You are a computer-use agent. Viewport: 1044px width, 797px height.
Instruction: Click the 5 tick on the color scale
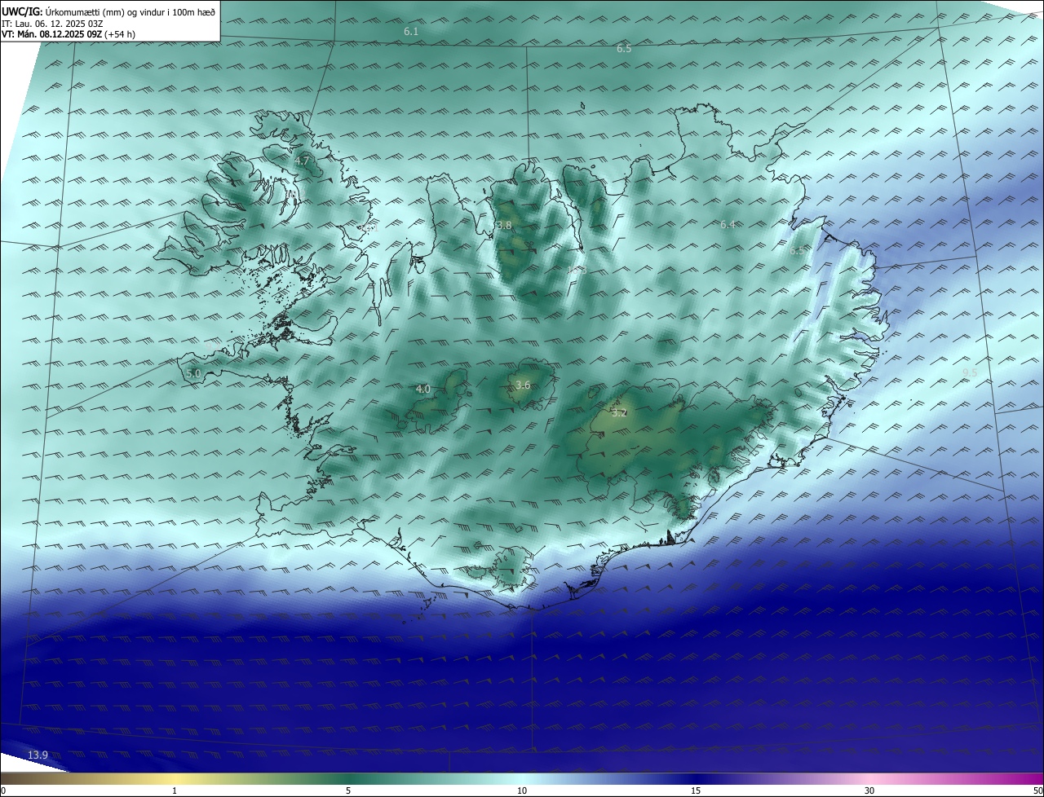(348, 790)
